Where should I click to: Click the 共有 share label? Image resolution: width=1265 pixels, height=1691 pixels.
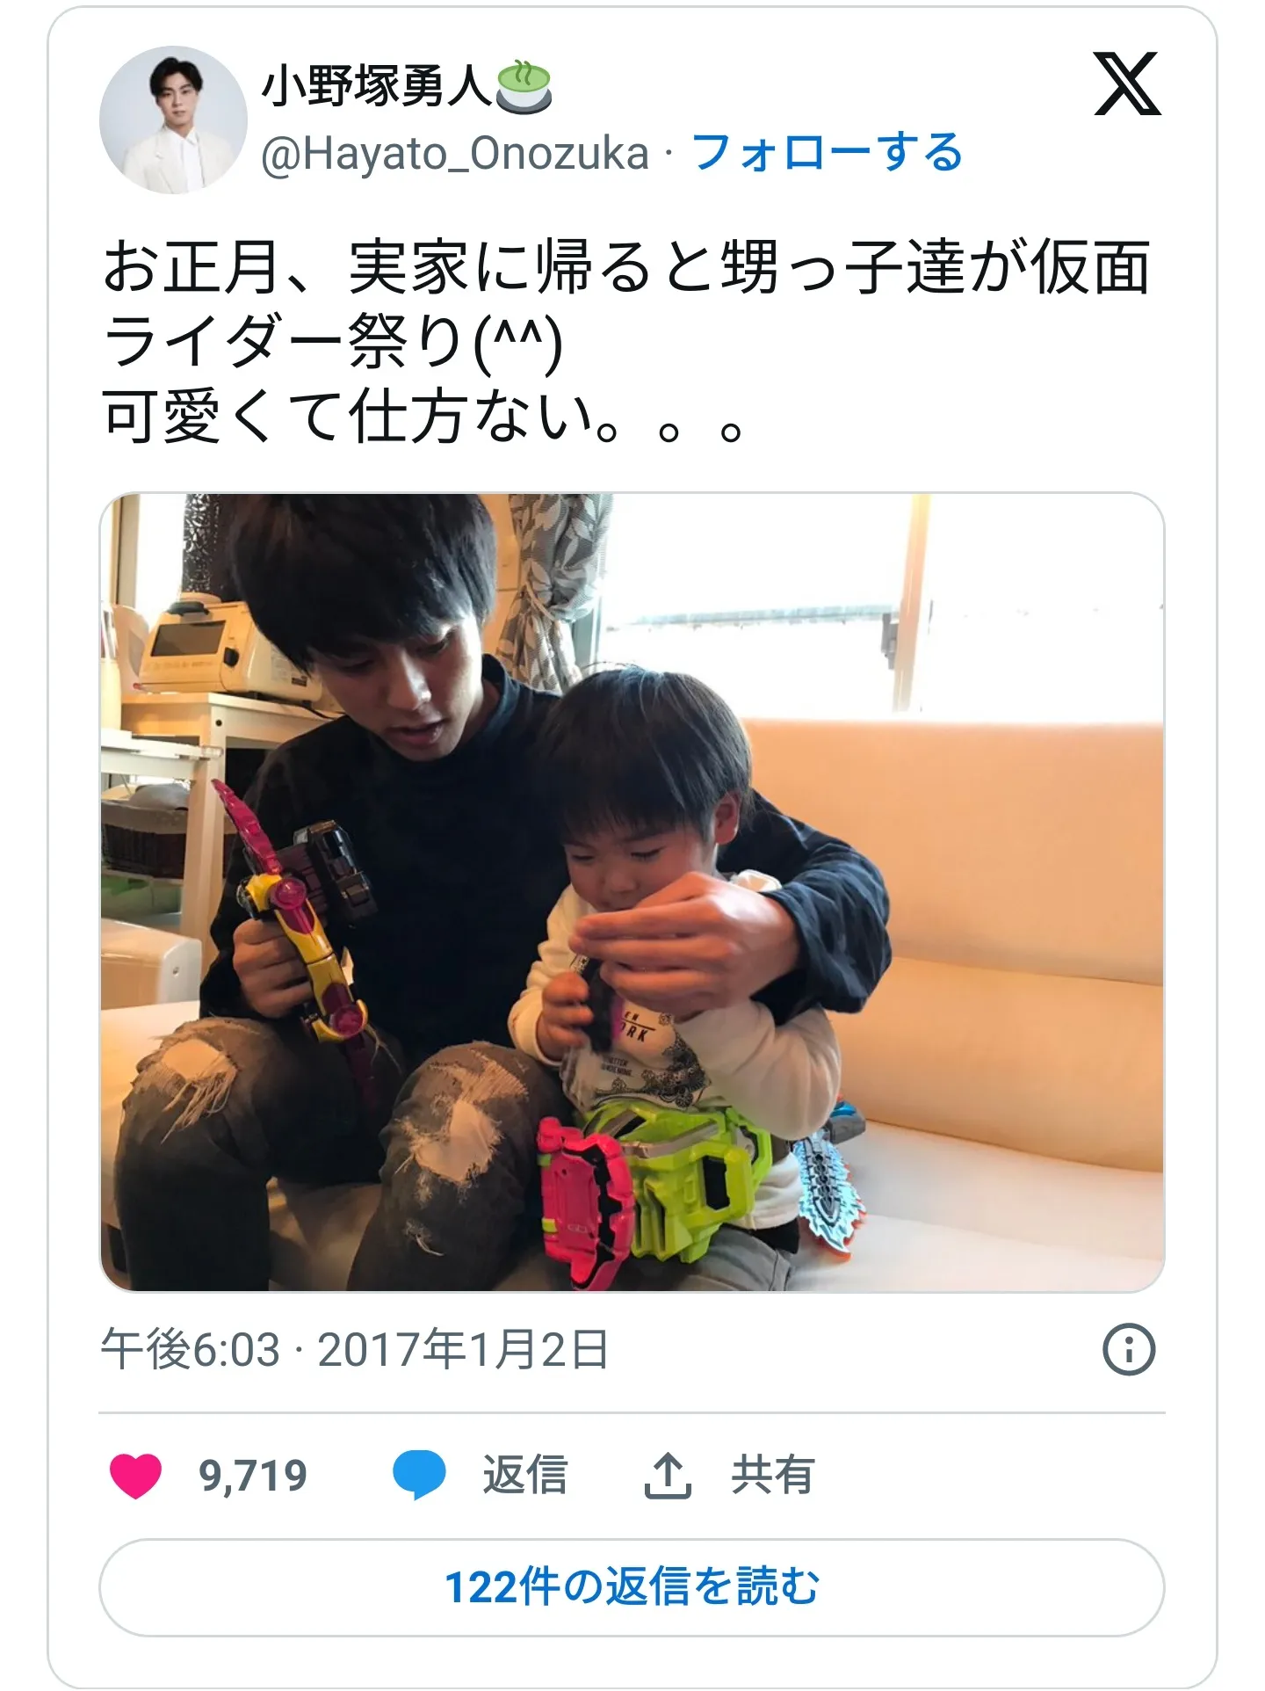tap(773, 1476)
